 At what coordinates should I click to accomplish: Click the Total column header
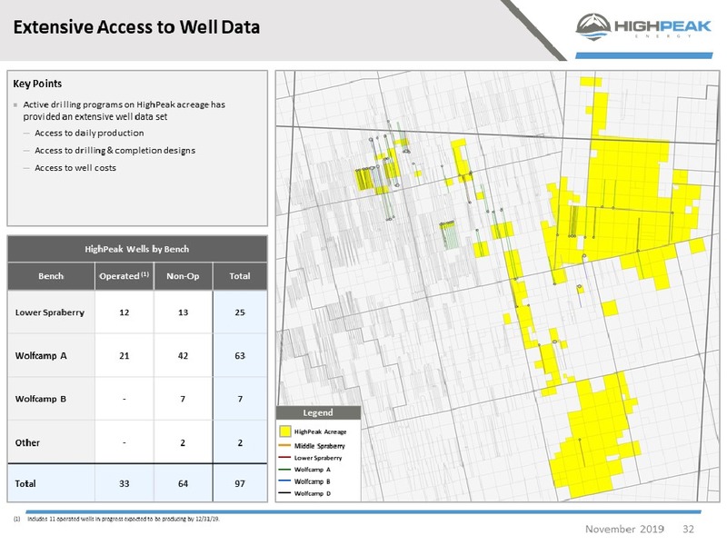[240, 276]
